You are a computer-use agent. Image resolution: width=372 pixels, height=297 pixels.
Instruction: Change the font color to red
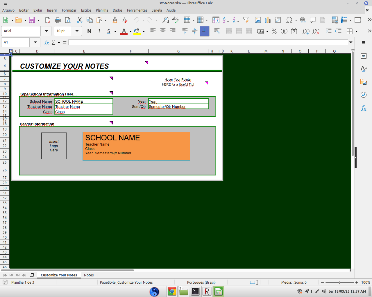(x=124, y=31)
